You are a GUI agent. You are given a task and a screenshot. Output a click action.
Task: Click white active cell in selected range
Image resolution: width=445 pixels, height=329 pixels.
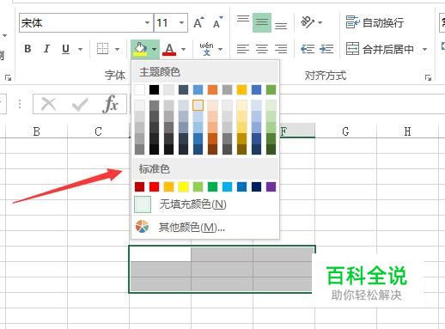coord(161,254)
